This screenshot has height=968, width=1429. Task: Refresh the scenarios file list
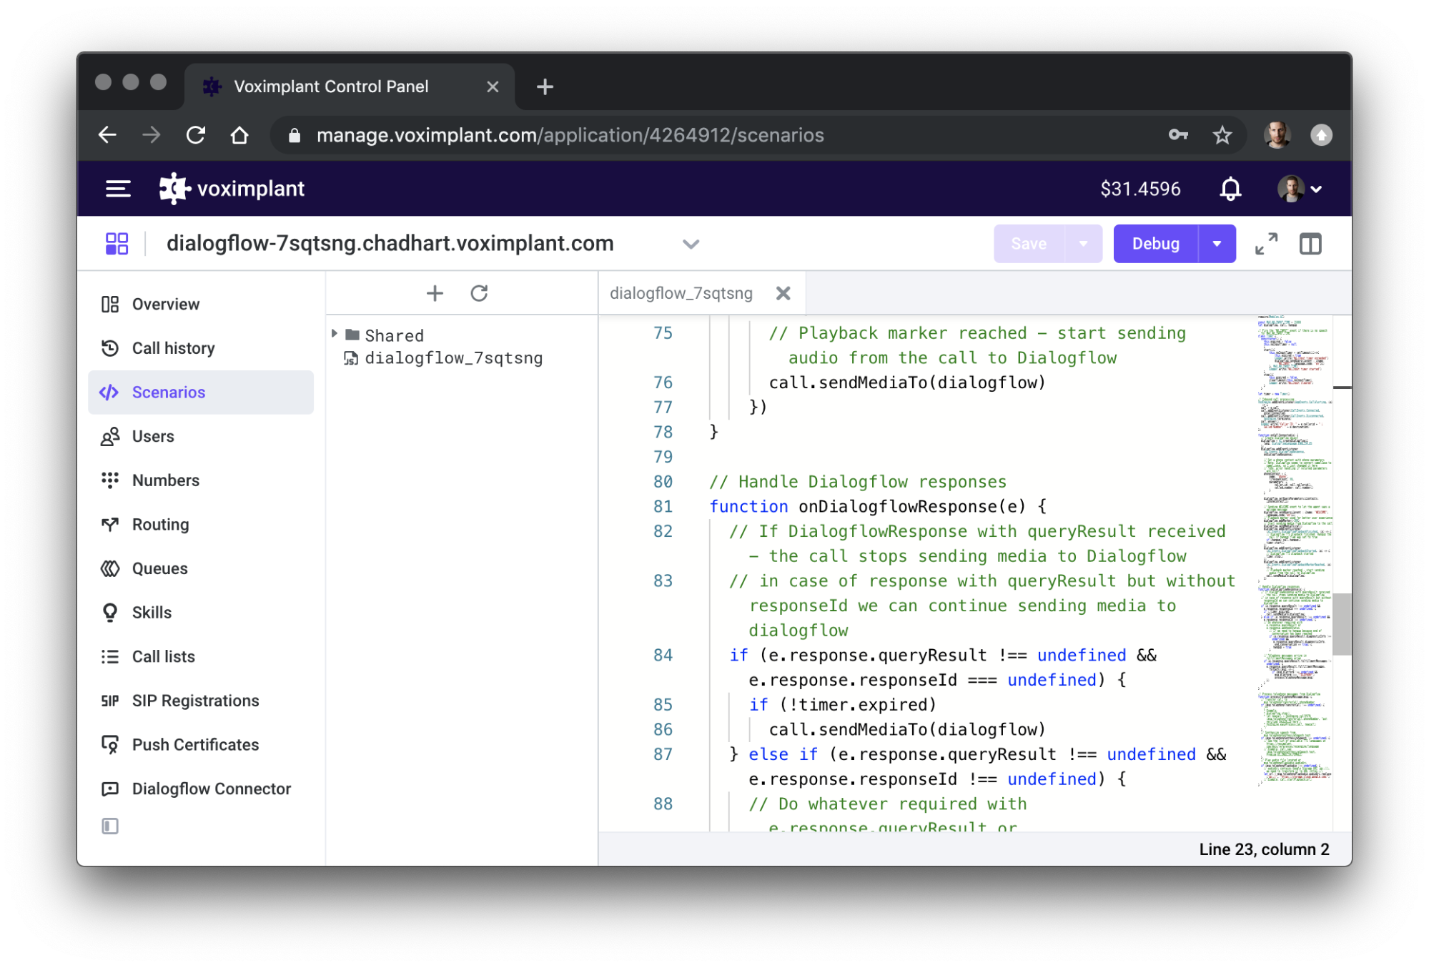click(x=479, y=293)
